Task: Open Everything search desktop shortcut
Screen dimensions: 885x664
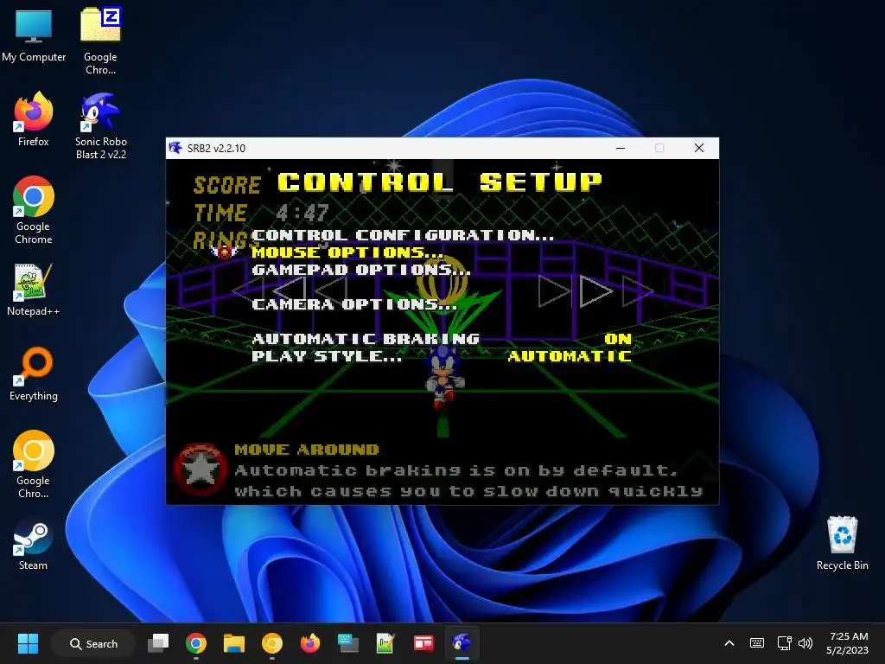Action: coord(34,373)
